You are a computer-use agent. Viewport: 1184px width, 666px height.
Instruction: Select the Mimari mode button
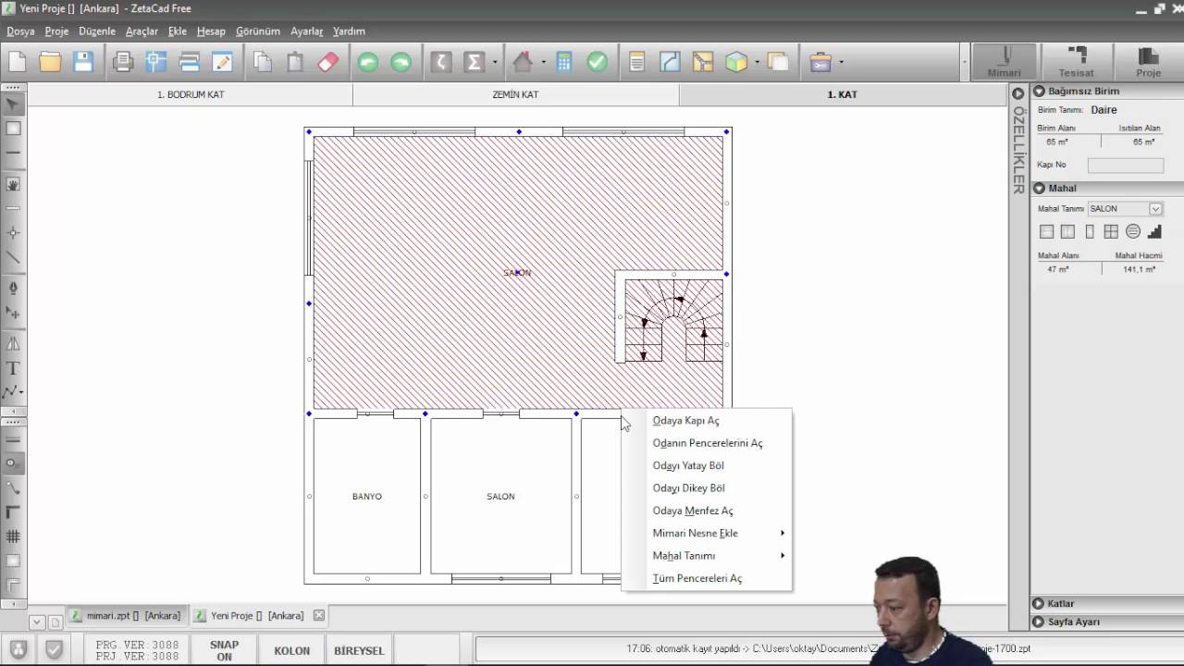1005,62
